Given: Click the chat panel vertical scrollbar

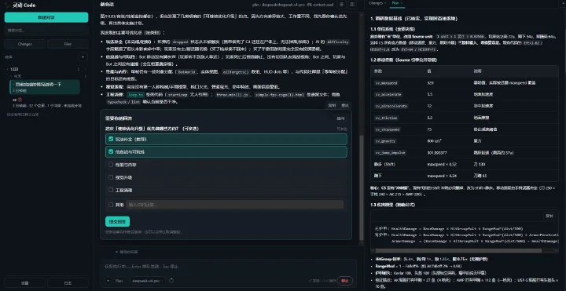Looking at the screenshot, I should [362, 187].
